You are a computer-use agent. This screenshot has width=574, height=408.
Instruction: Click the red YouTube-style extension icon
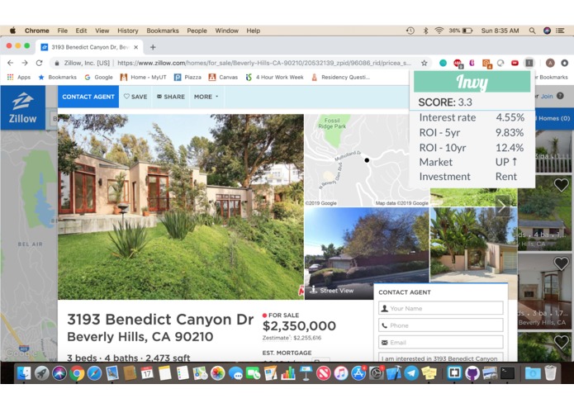coord(515,63)
